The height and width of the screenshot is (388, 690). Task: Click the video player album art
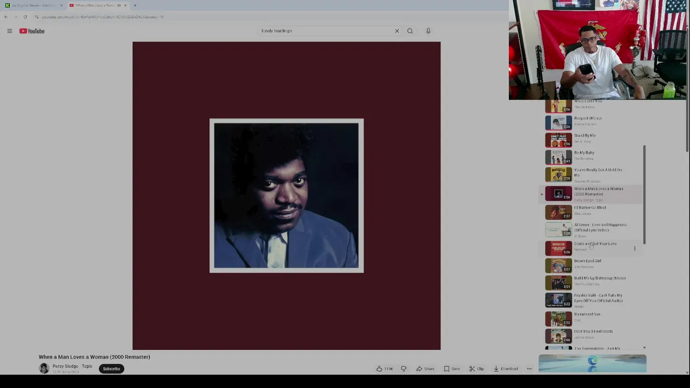click(286, 196)
